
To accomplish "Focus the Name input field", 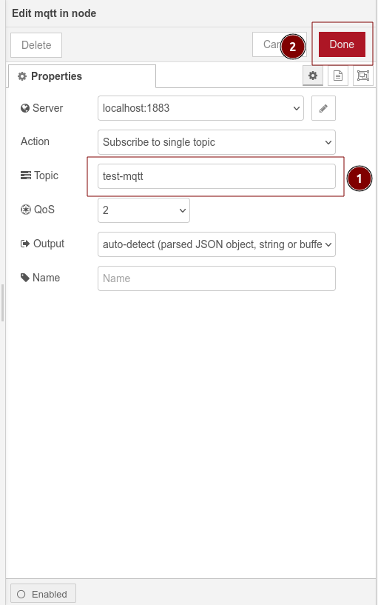I will 217,278.
